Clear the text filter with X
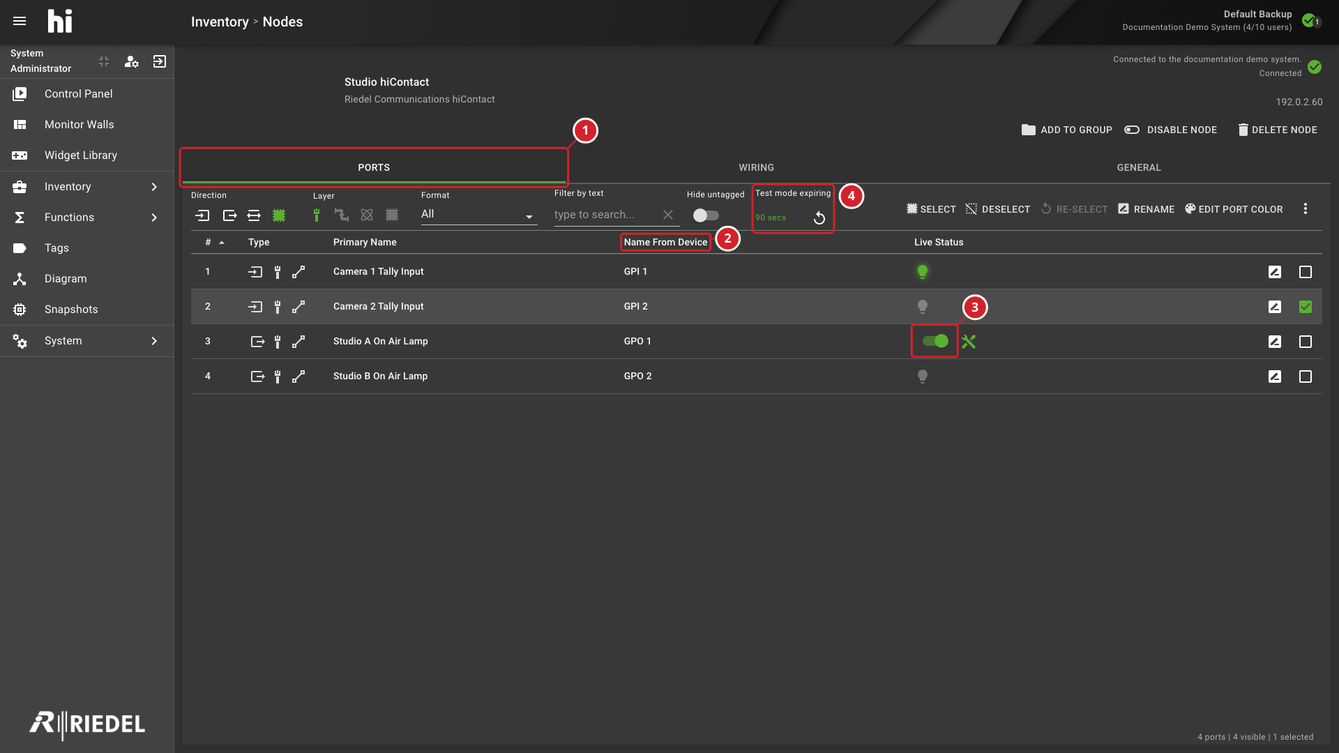This screenshot has height=753, width=1339. (668, 215)
